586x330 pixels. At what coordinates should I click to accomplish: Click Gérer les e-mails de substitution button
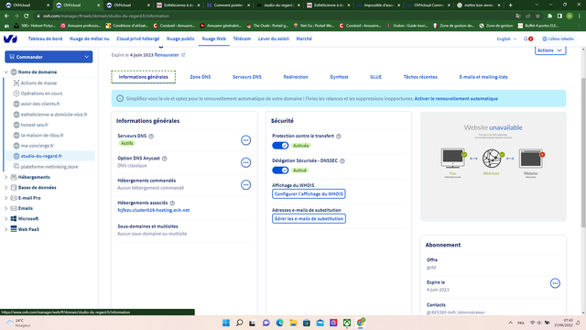click(x=309, y=218)
